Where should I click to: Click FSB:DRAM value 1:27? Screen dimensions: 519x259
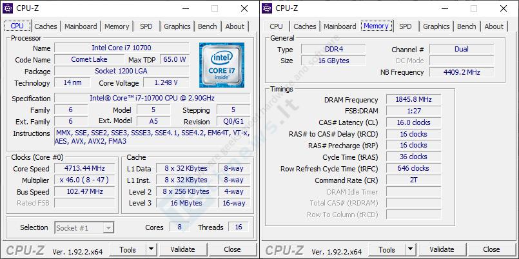point(413,111)
